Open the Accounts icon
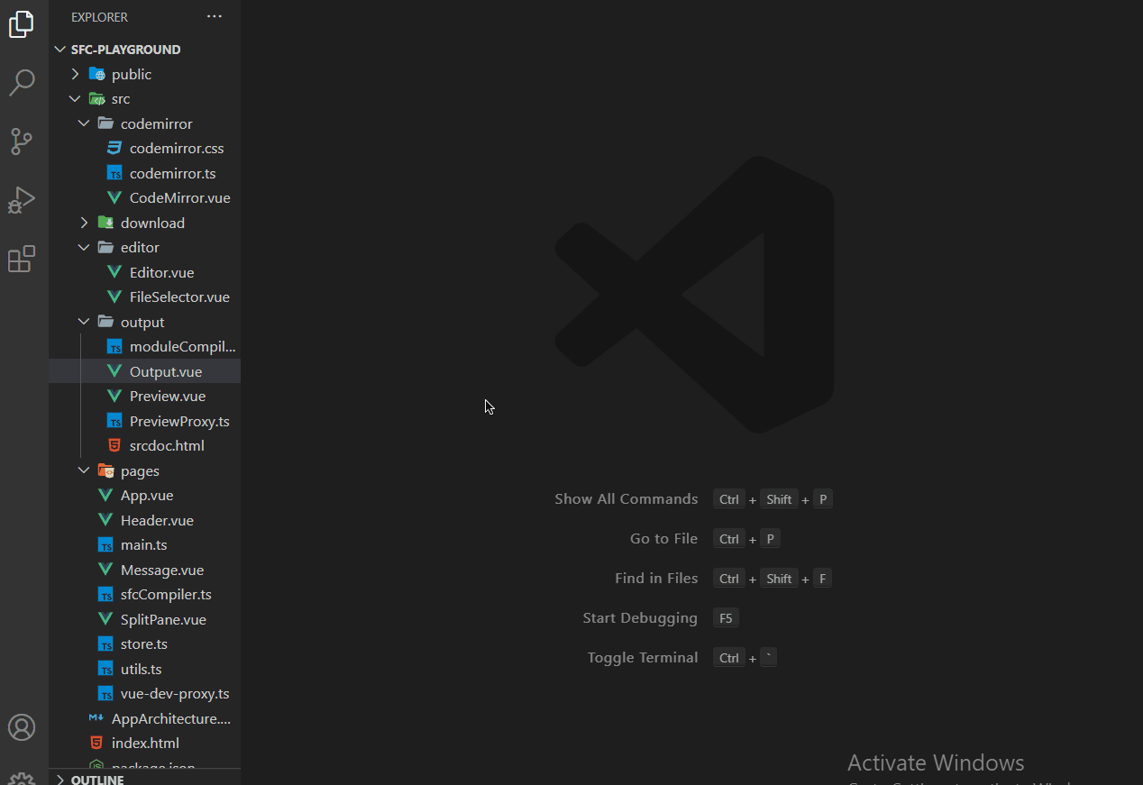The image size is (1143, 785). (22, 727)
